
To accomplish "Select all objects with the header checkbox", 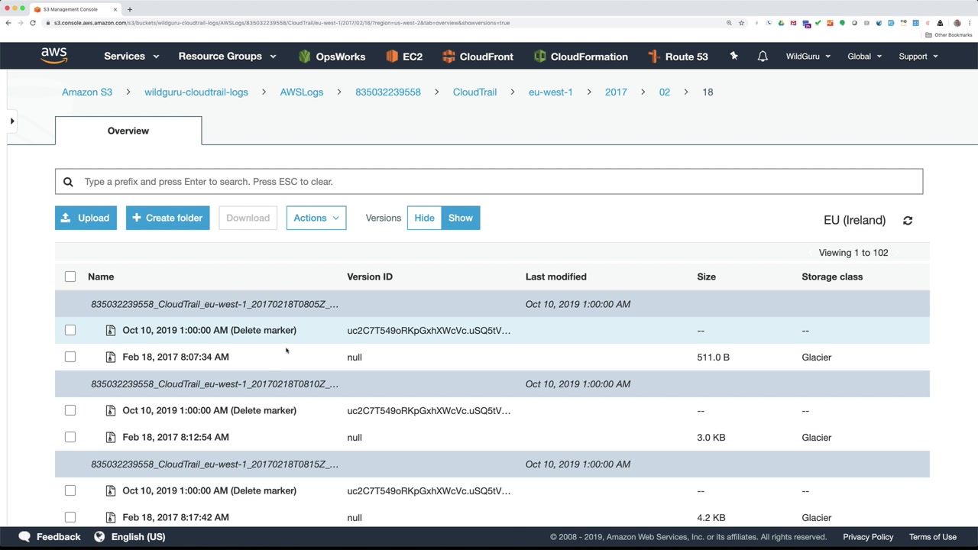I will [70, 277].
